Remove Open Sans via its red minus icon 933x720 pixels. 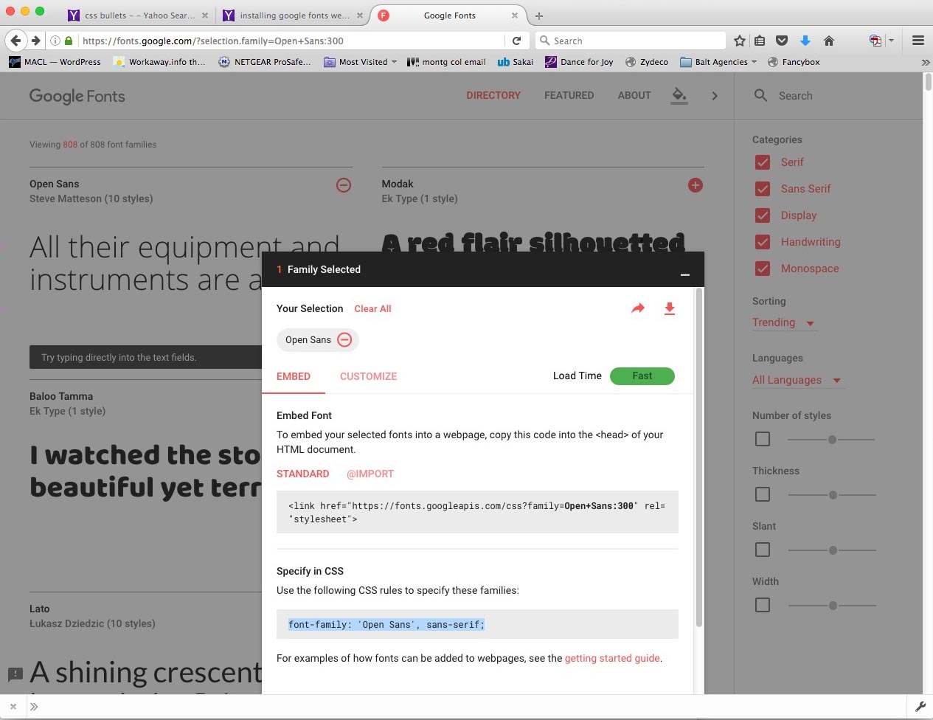344,185
